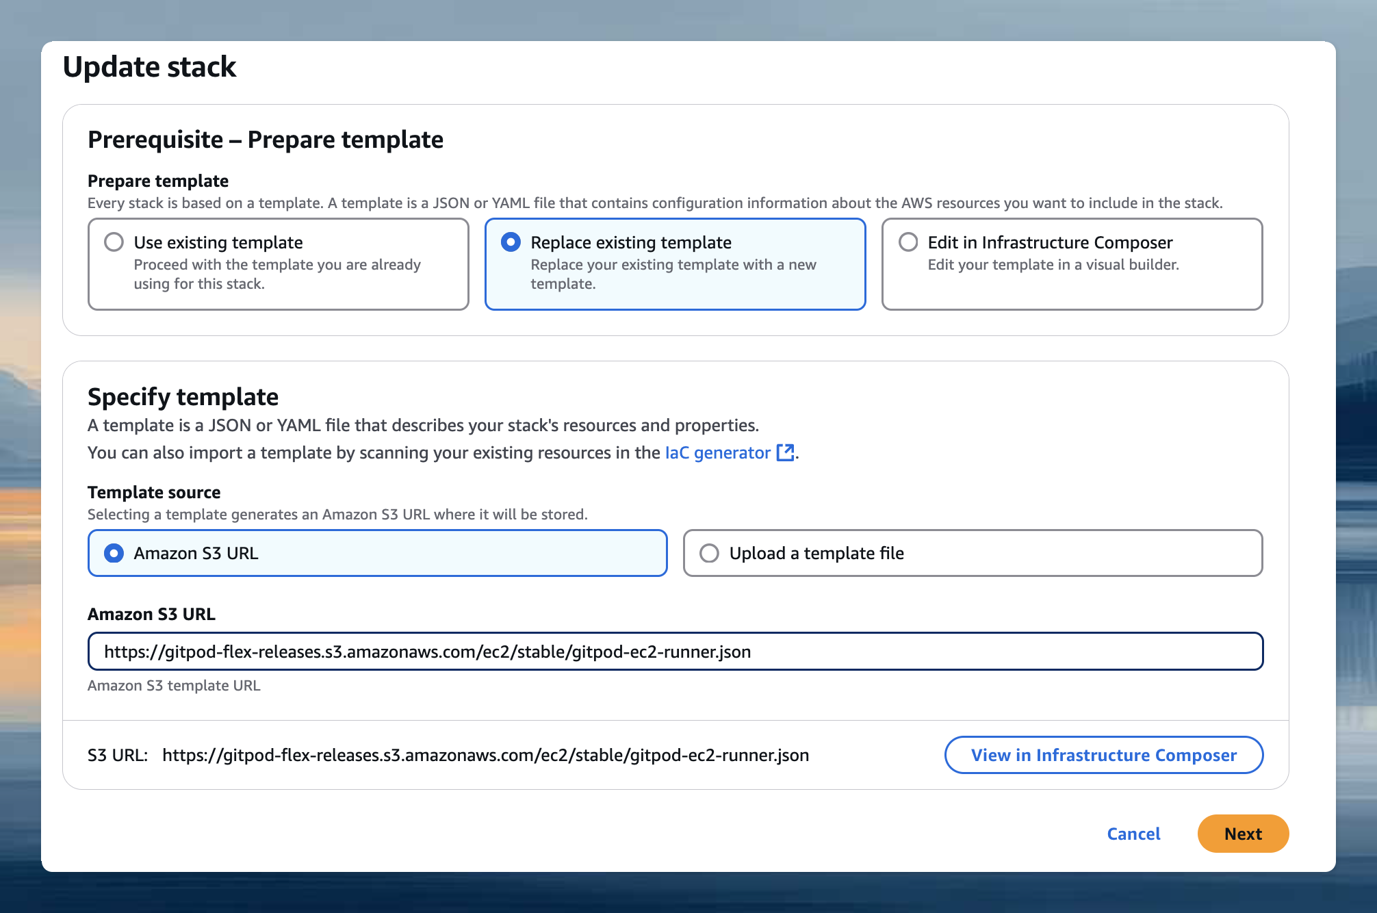The height and width of the screenshot is (913, 1377).
Task: Click the "Edit in Infrastructure Composer" option card
Action: (1071, 263)
